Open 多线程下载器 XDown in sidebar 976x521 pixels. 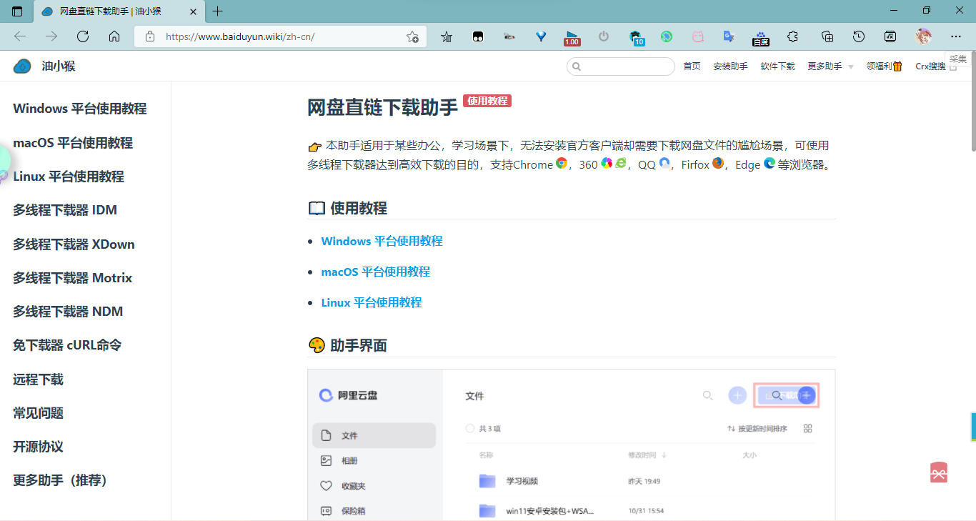coord(74,244)
